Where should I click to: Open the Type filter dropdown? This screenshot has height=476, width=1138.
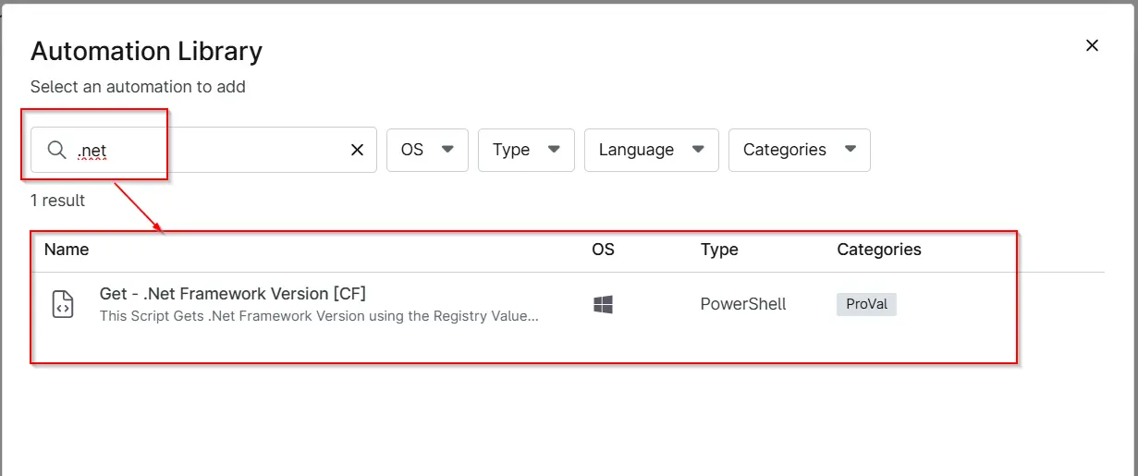coord(526,150)
